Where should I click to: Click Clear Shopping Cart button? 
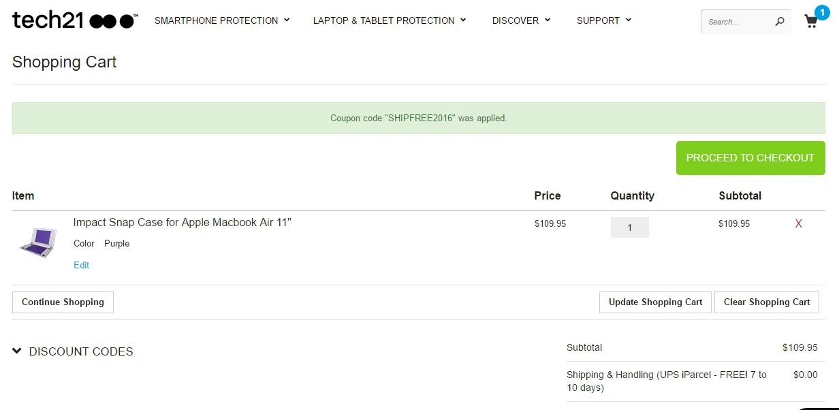[x=767, y=302]
